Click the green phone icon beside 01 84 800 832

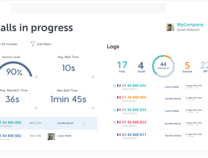click(114, 86)
